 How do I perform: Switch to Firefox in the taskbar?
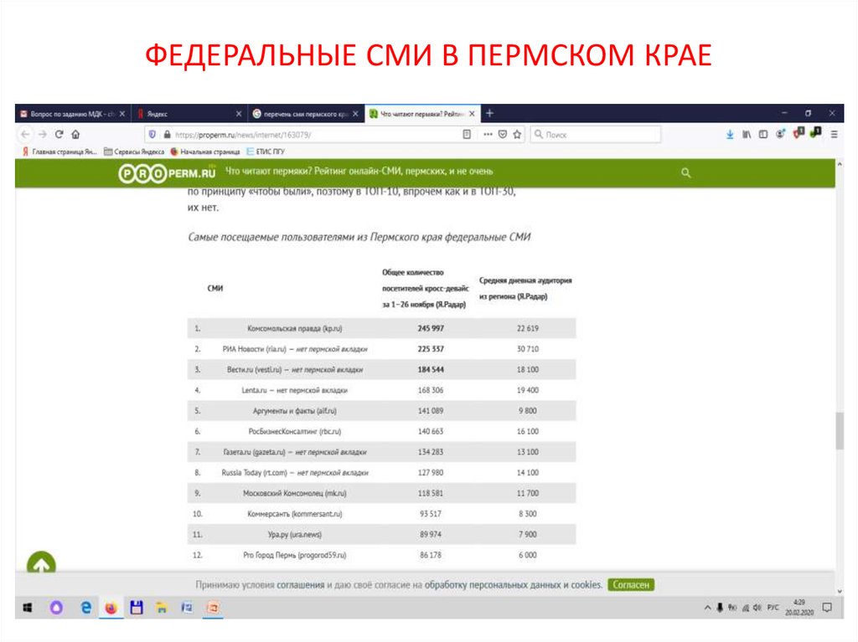tap(111, 608)
